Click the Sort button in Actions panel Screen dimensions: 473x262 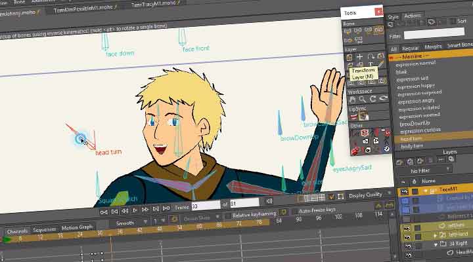click(462, 21)
